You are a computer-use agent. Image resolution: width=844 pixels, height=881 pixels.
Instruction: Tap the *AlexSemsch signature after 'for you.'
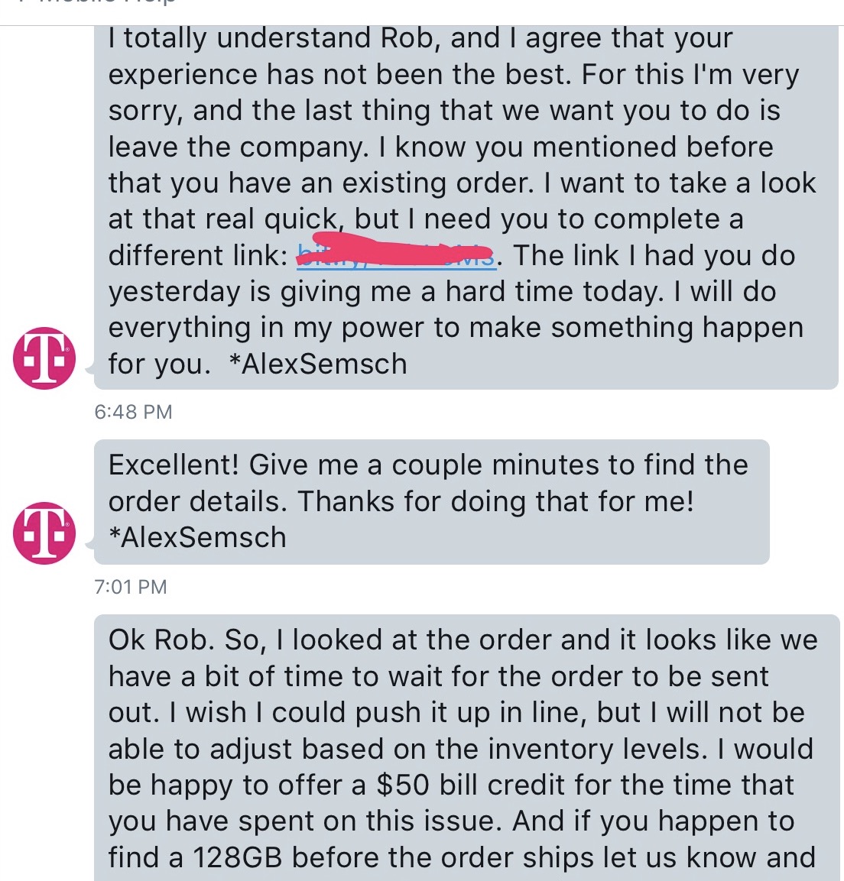pyautogui.click(x=318, y=364)
